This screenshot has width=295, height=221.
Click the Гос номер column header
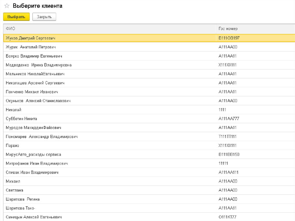[x=228, y=29]
